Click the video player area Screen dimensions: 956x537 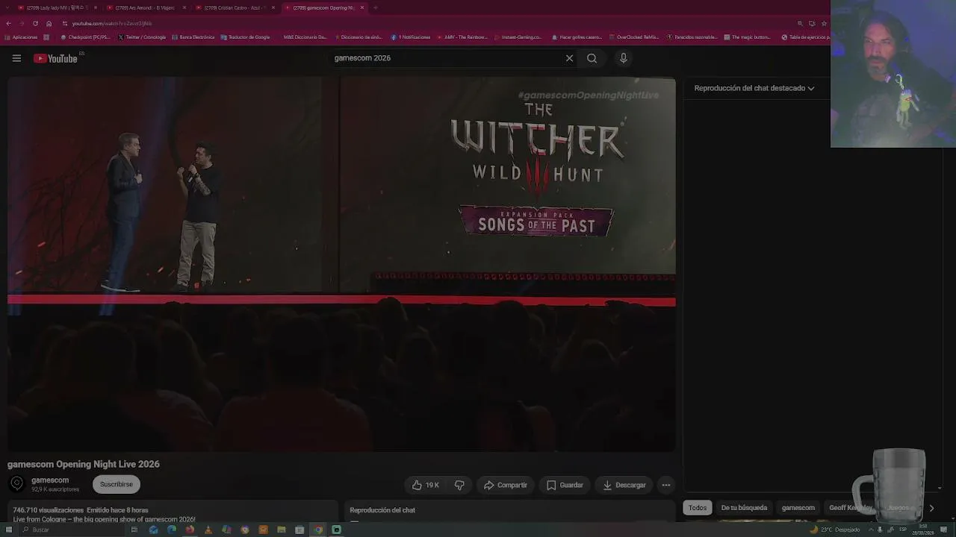click(341, 264)
